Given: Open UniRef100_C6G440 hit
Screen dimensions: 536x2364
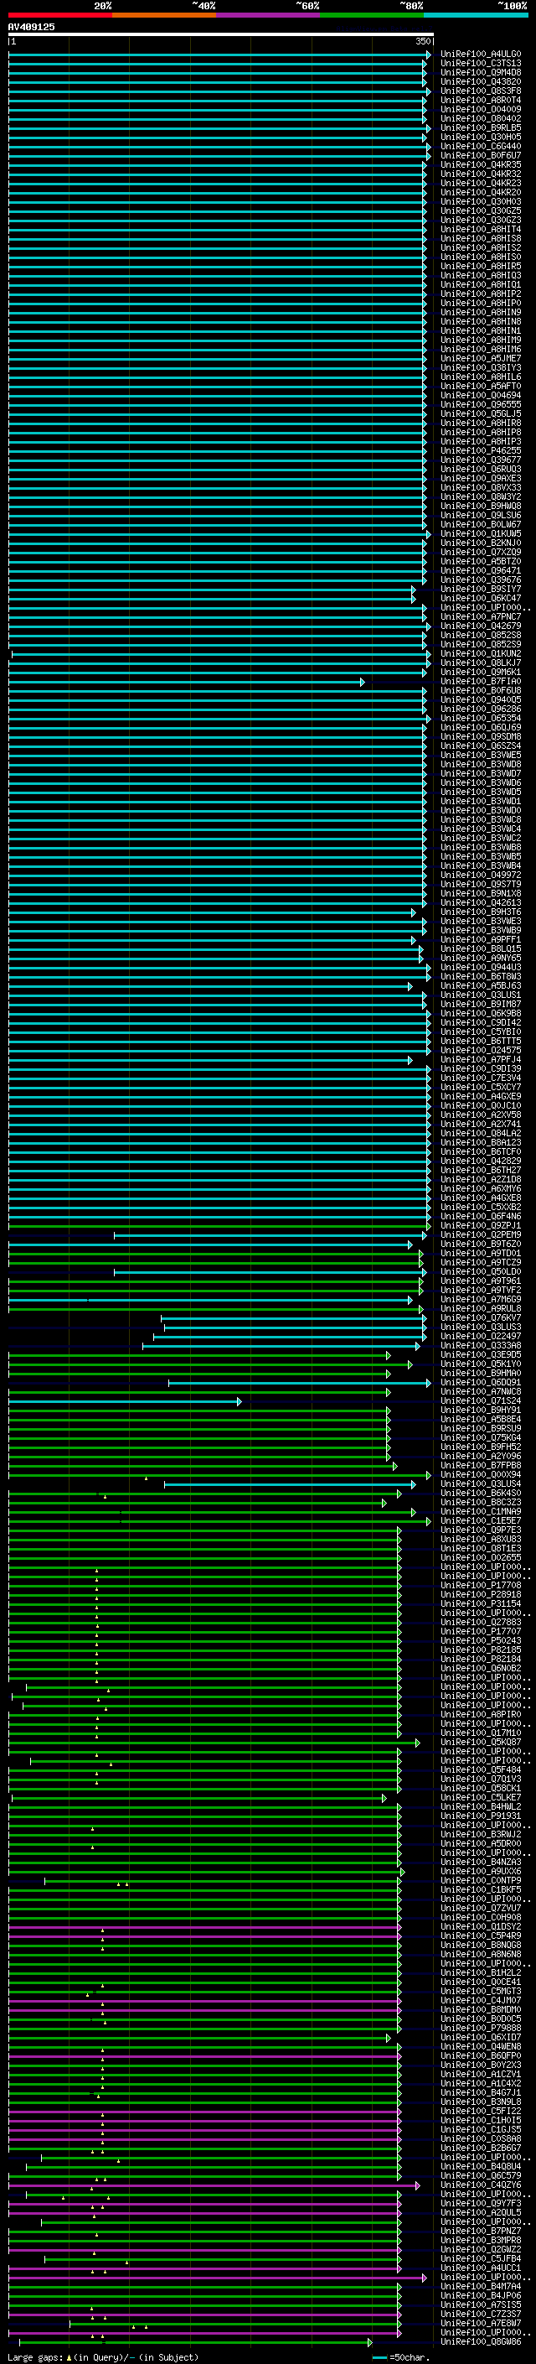Looking at the screenshot, I should click(481, 146).
